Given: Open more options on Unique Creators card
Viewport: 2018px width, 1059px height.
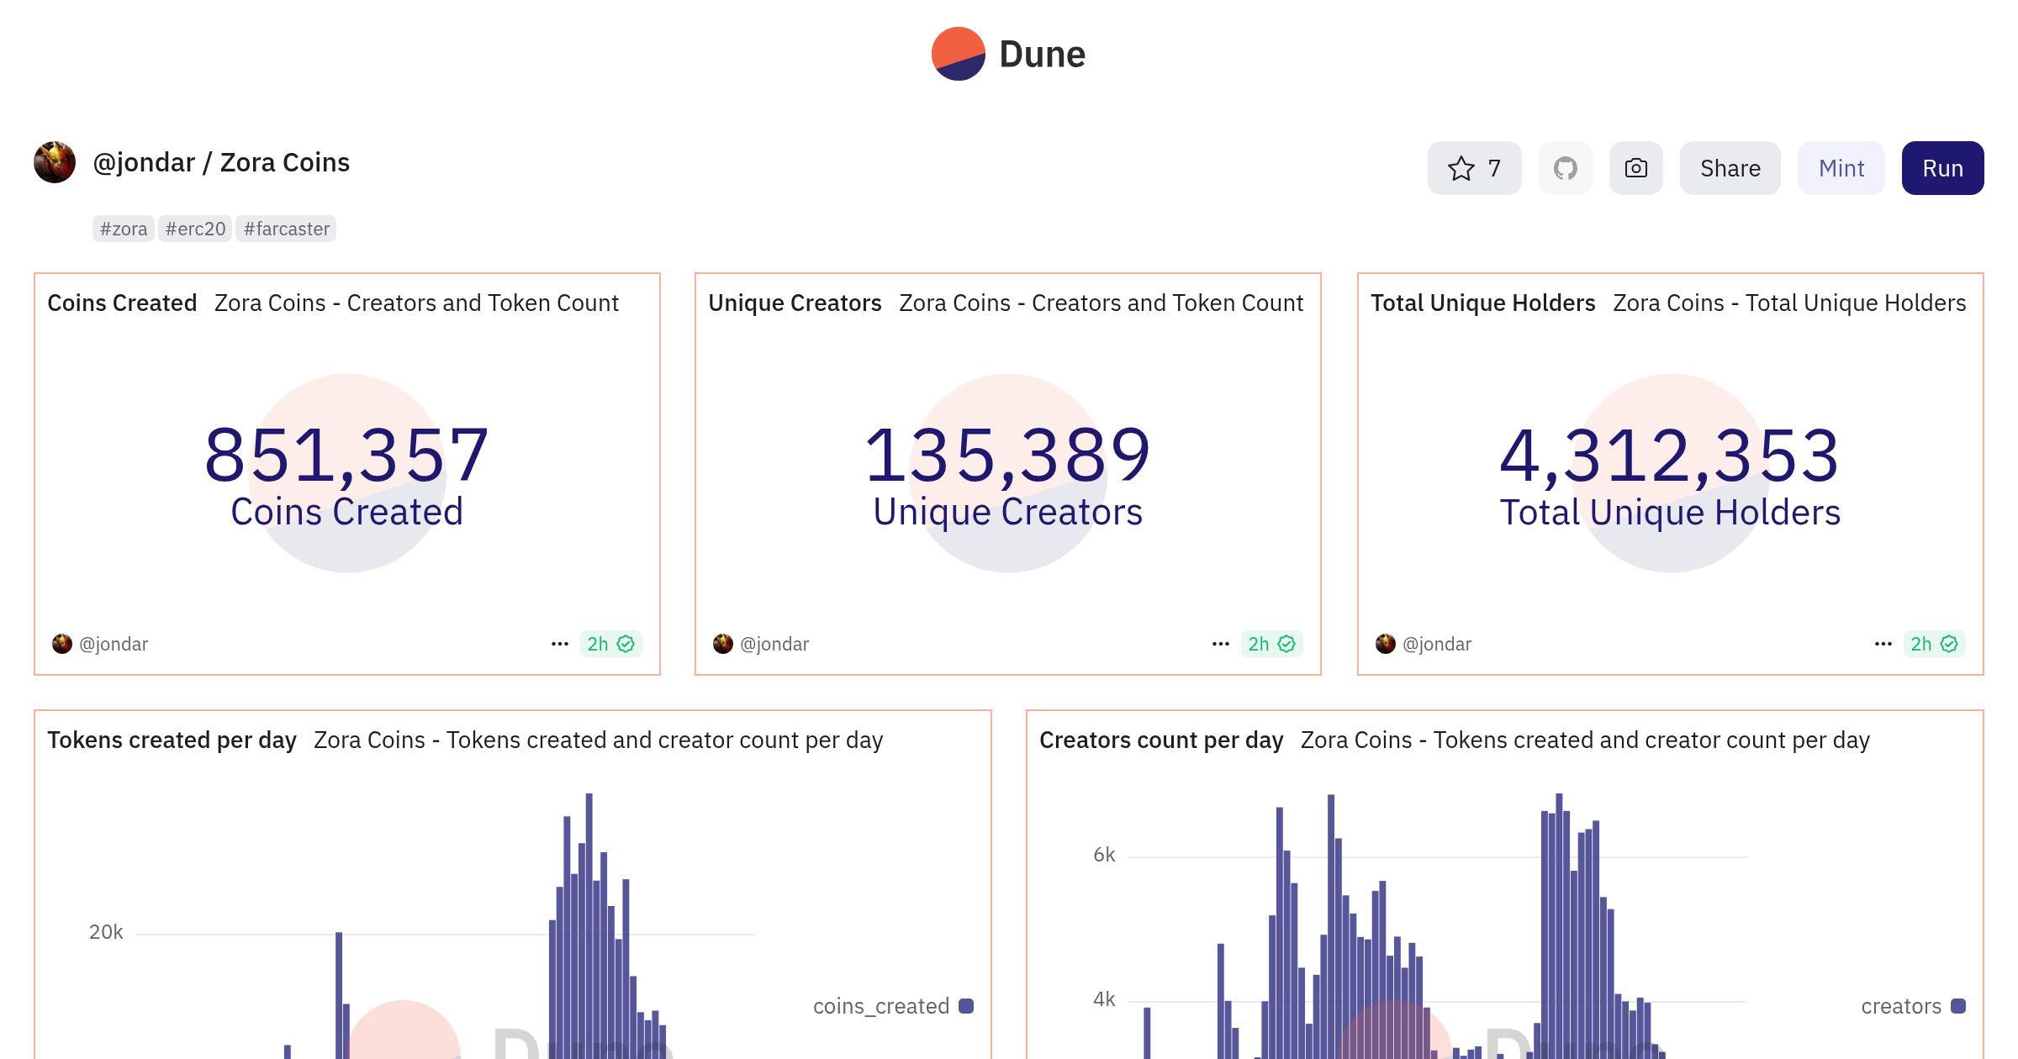Looking at the screenshot, I should [1221, 644].
